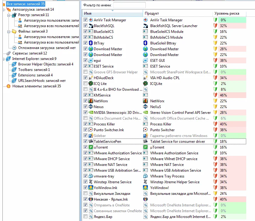Select Сервисы: записей 12 in tree
Viewport: 255px width, 221px height.
coord(30,53)
